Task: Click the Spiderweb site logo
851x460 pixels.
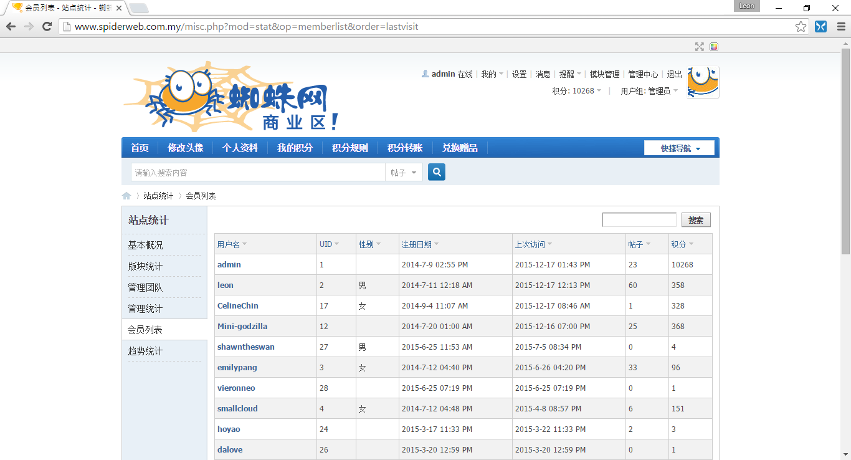Action: 231,97
